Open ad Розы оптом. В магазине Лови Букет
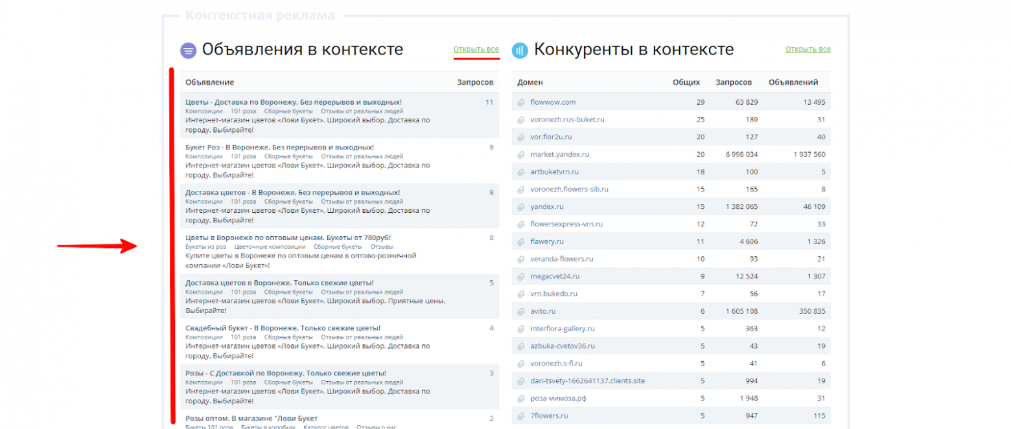Image resolution: width=1011 pixels, height=429 pixels. point(251,419)
